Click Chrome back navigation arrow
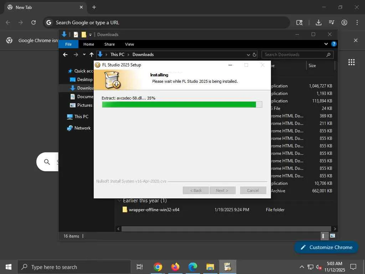365x274 pixels. [x=8, y=22]
